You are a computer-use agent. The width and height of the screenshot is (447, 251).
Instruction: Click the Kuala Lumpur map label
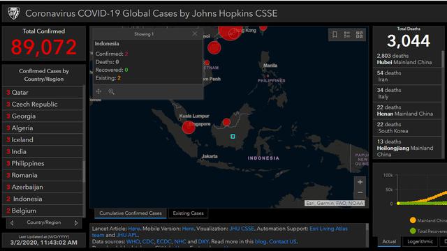[x=194, y=116]
